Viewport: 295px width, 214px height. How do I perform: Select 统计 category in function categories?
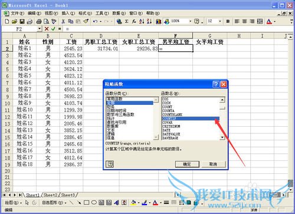coord(110,118)
